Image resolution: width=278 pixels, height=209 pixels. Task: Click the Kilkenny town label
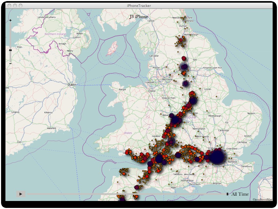click(48, 113)
